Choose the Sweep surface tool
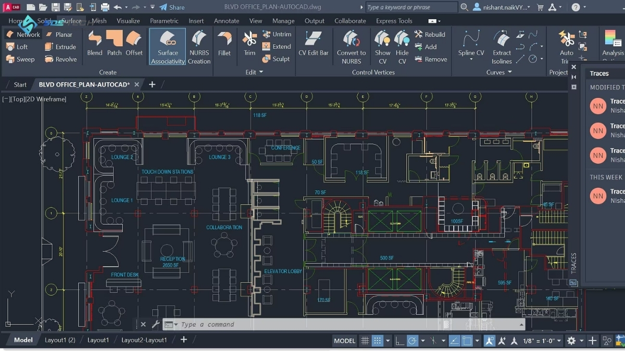The height and width of the screenshot is (351, 625). (20, 59)
